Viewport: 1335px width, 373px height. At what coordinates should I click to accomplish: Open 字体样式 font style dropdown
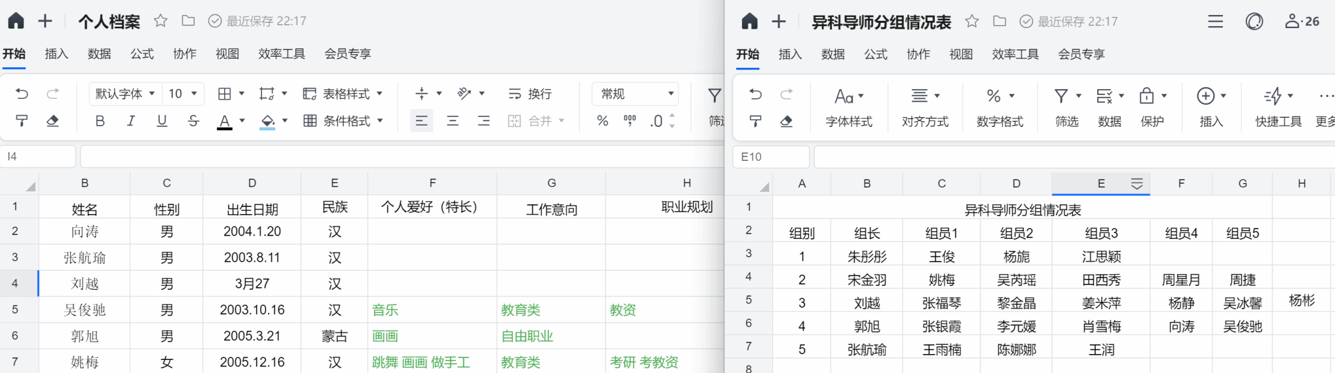(849, 107)
